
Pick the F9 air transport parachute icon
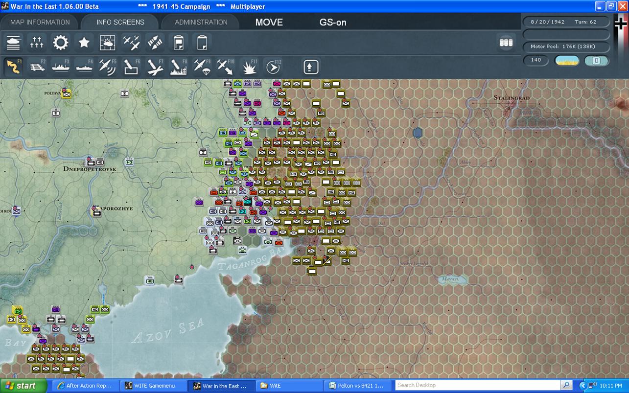click(202, 67)
